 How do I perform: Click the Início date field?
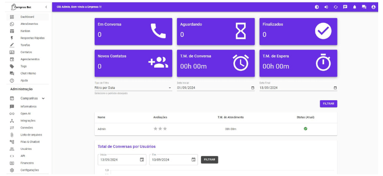122,160
